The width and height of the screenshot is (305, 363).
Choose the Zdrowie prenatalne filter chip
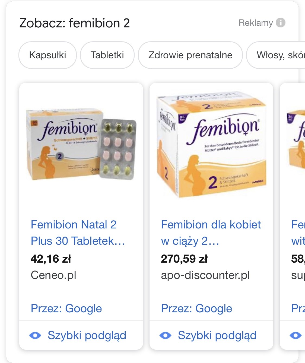point(190,55)
